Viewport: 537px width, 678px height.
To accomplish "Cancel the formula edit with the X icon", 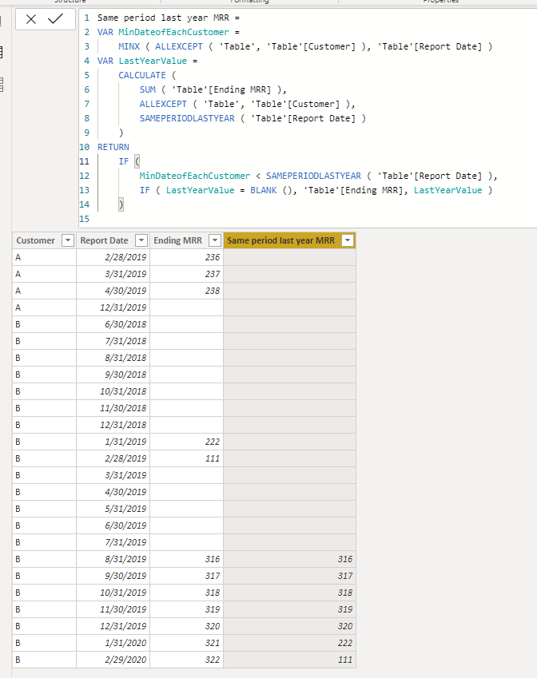I will [x=30, y=19].
